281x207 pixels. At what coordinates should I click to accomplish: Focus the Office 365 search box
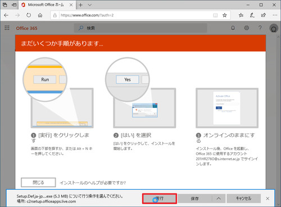[x=140, y=28]
